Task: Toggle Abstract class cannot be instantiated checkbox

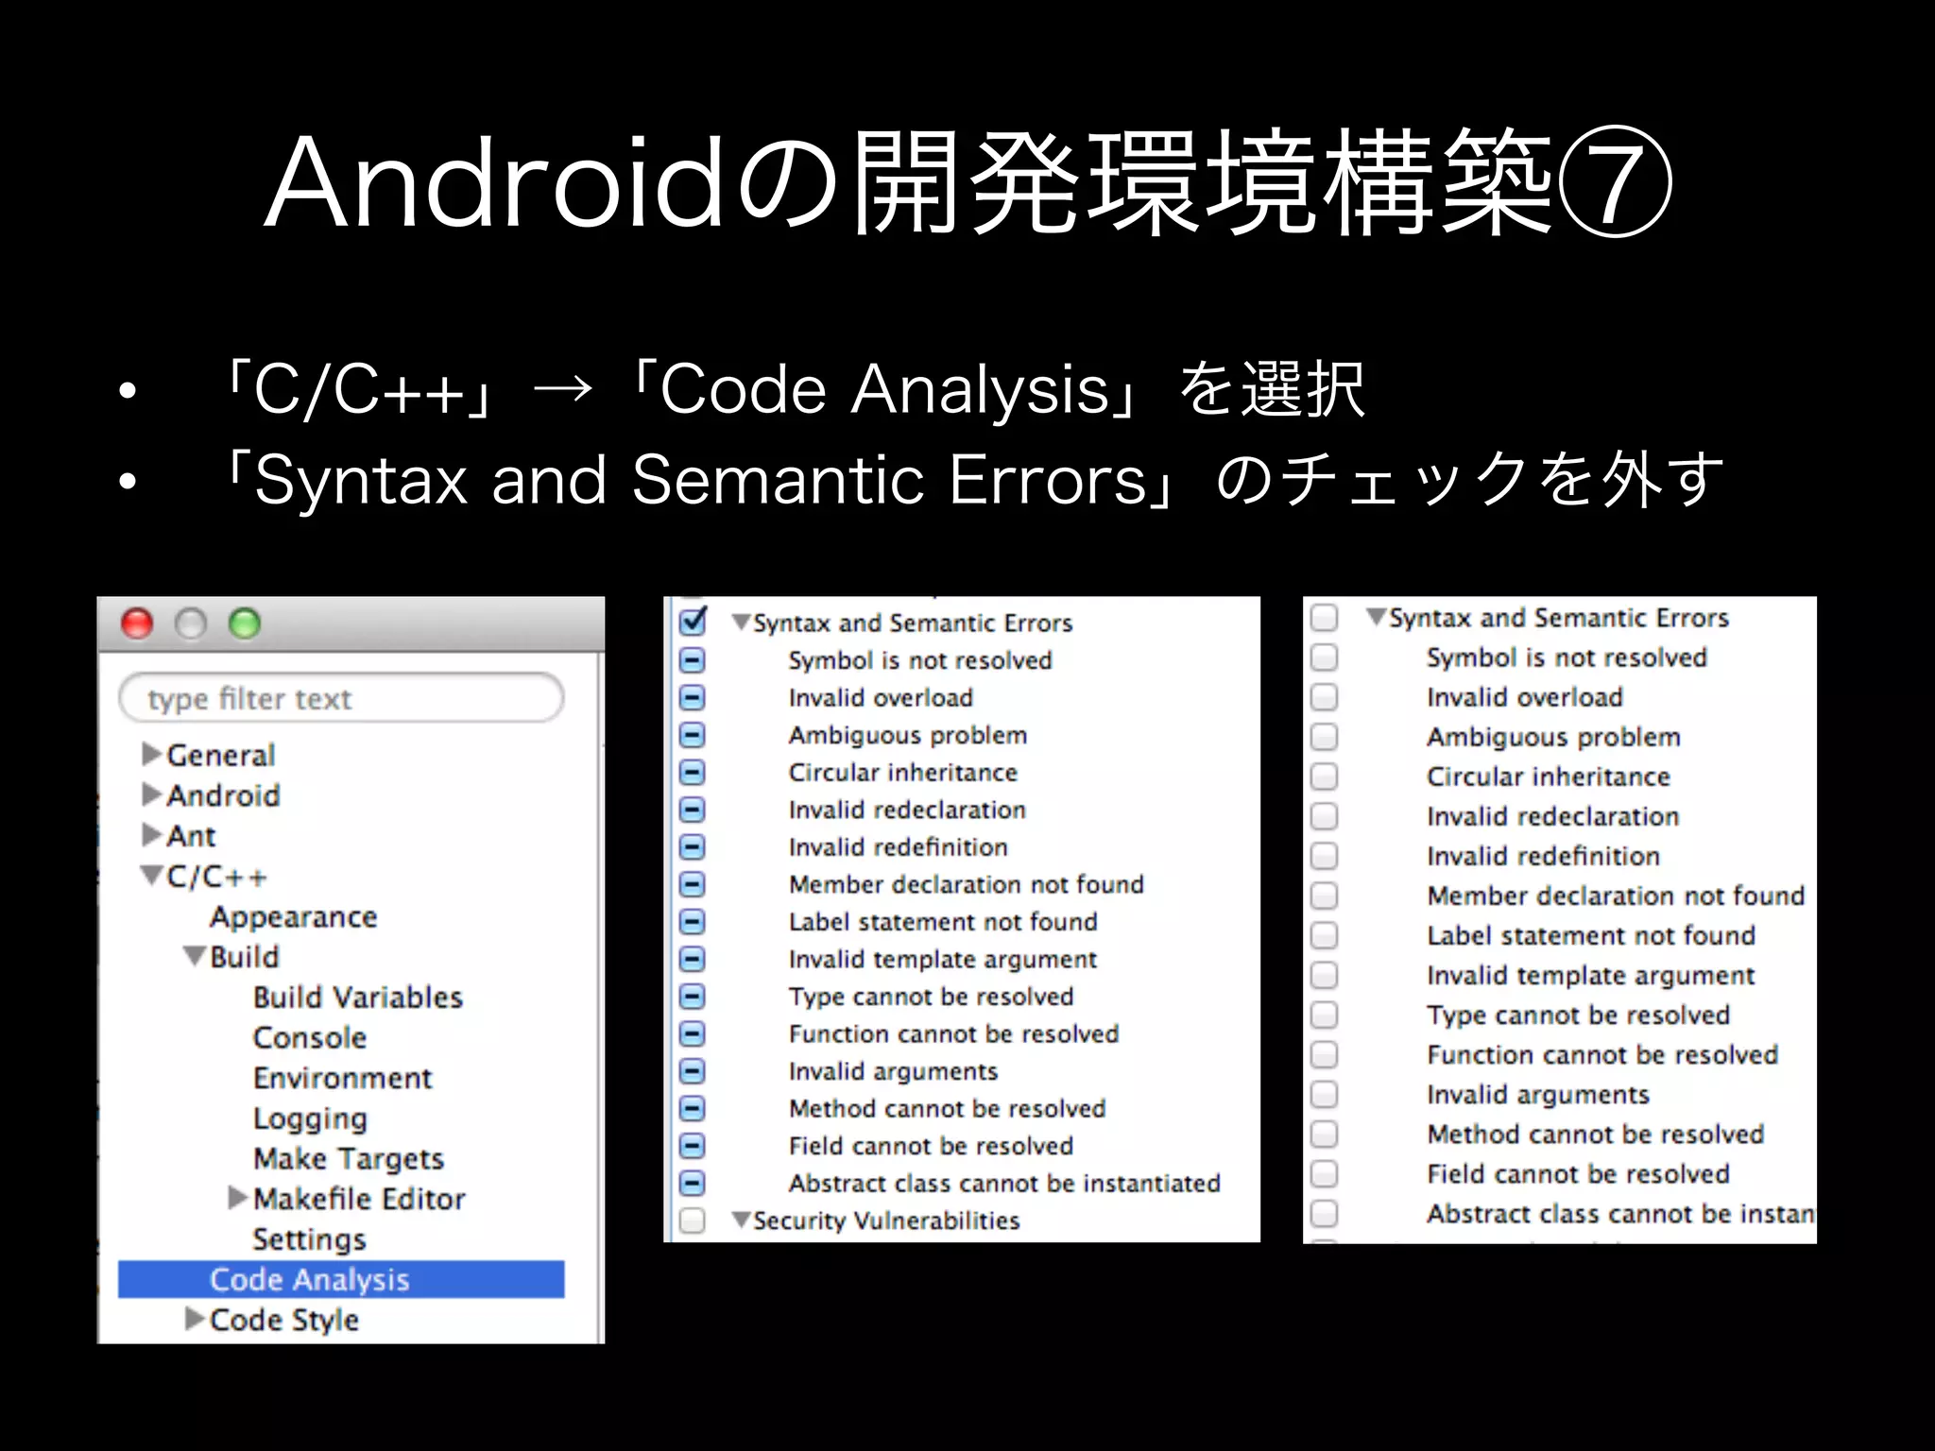Action: [x=693, y=1183]
